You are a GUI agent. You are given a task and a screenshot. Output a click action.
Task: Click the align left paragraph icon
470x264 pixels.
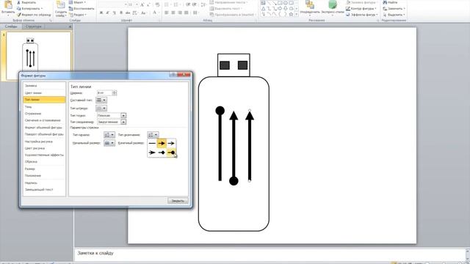click(x=167, y=13)
